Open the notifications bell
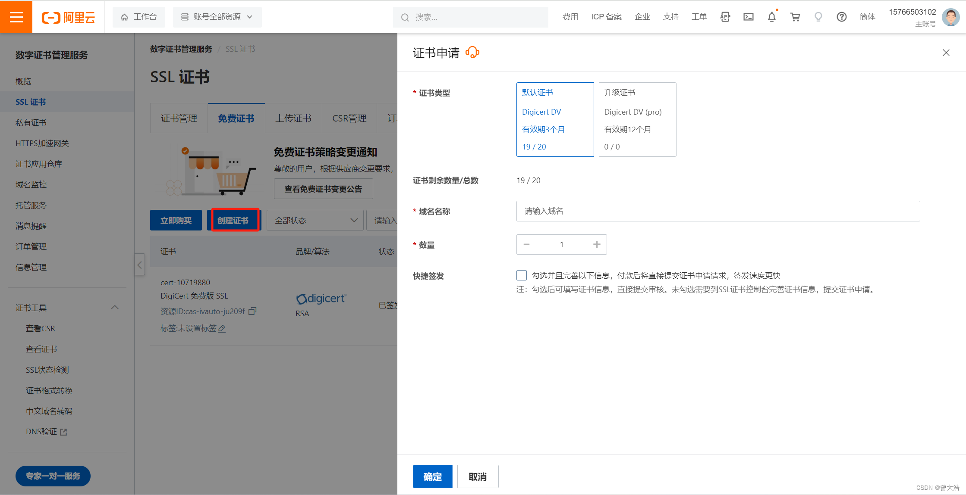This screenshot has width=966, height=495. (x=772, y=17)
